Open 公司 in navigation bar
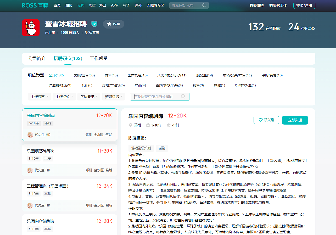The width and height of the screenshot is (336, 235). pos(81,5)
